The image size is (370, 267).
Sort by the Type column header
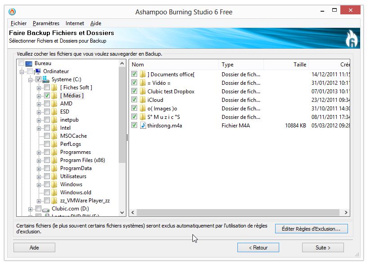pos(241,65)
